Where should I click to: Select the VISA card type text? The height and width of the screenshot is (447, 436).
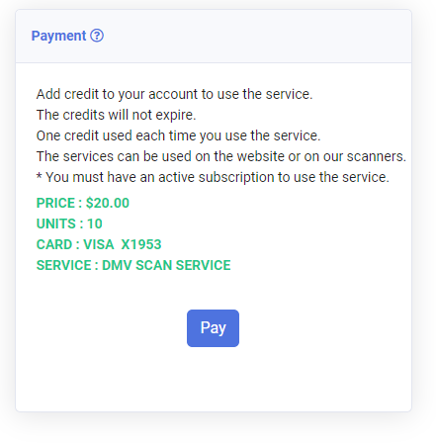(x=99, y=244)
